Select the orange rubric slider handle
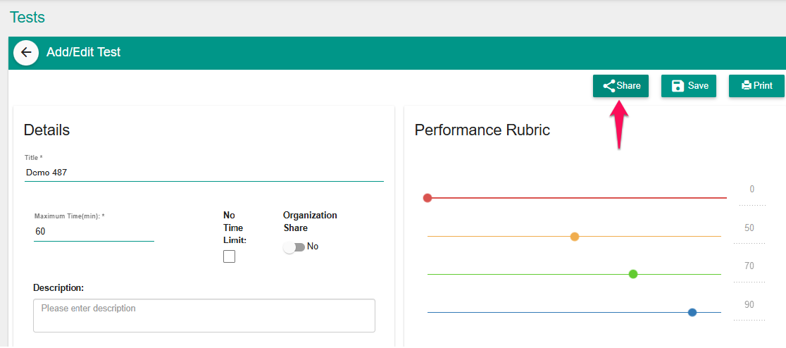This screenshot has width=786, height=348. (575, 237)
